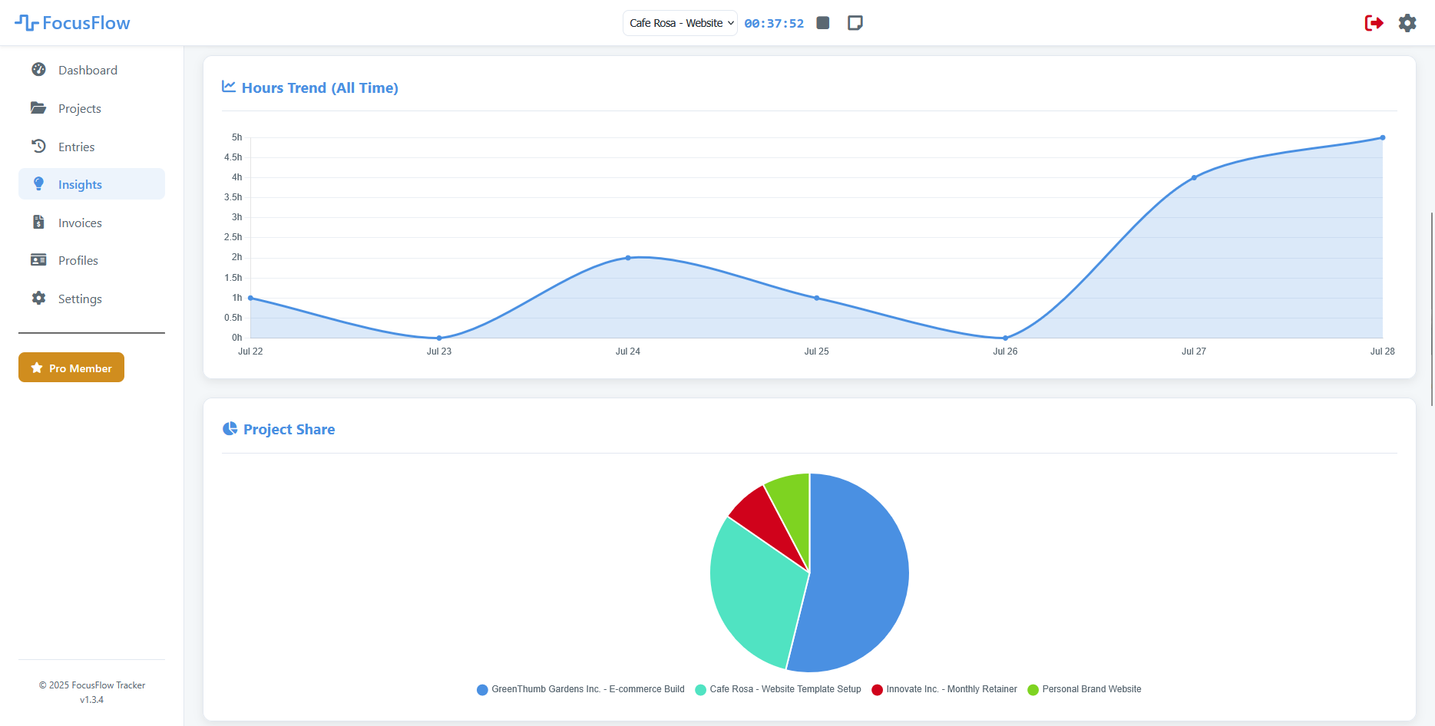Click the Jul 23 data point
Image resolution: width=1435 pixels, height=726 pixels.
click(x=439, y=338)
